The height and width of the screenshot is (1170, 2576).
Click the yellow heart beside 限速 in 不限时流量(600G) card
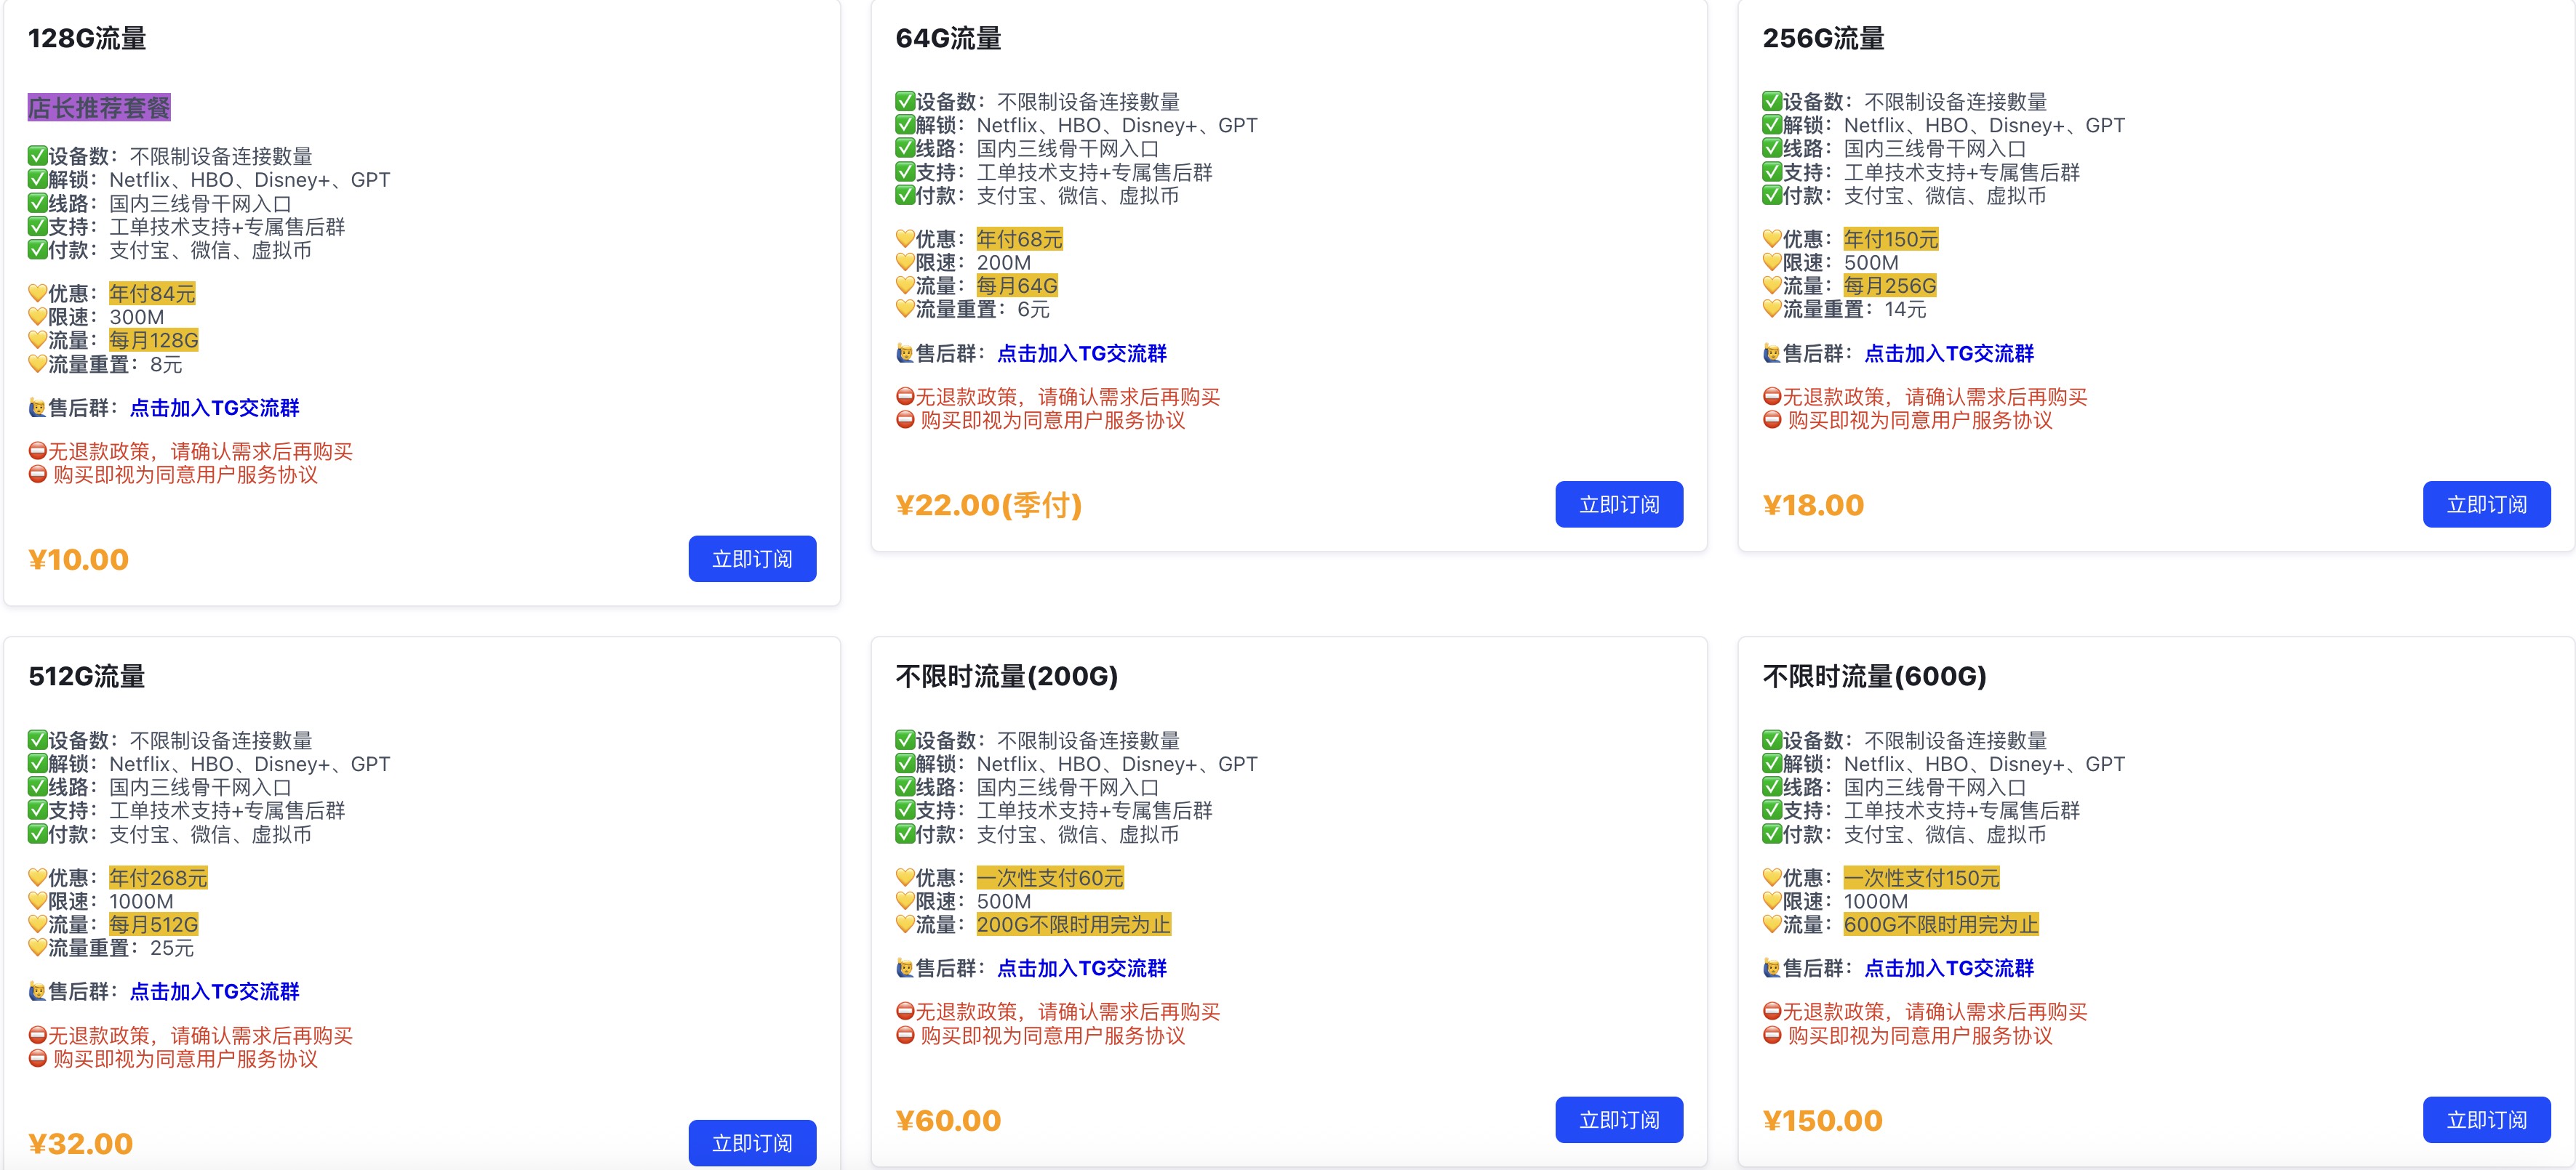coord(1772,901)
